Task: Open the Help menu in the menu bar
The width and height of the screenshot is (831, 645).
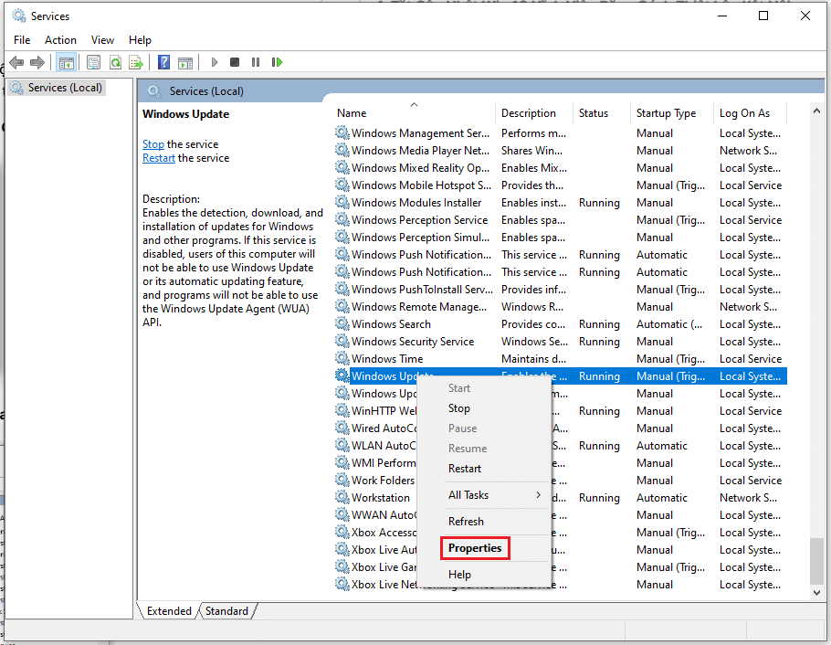Action: [x=140, y=40]
